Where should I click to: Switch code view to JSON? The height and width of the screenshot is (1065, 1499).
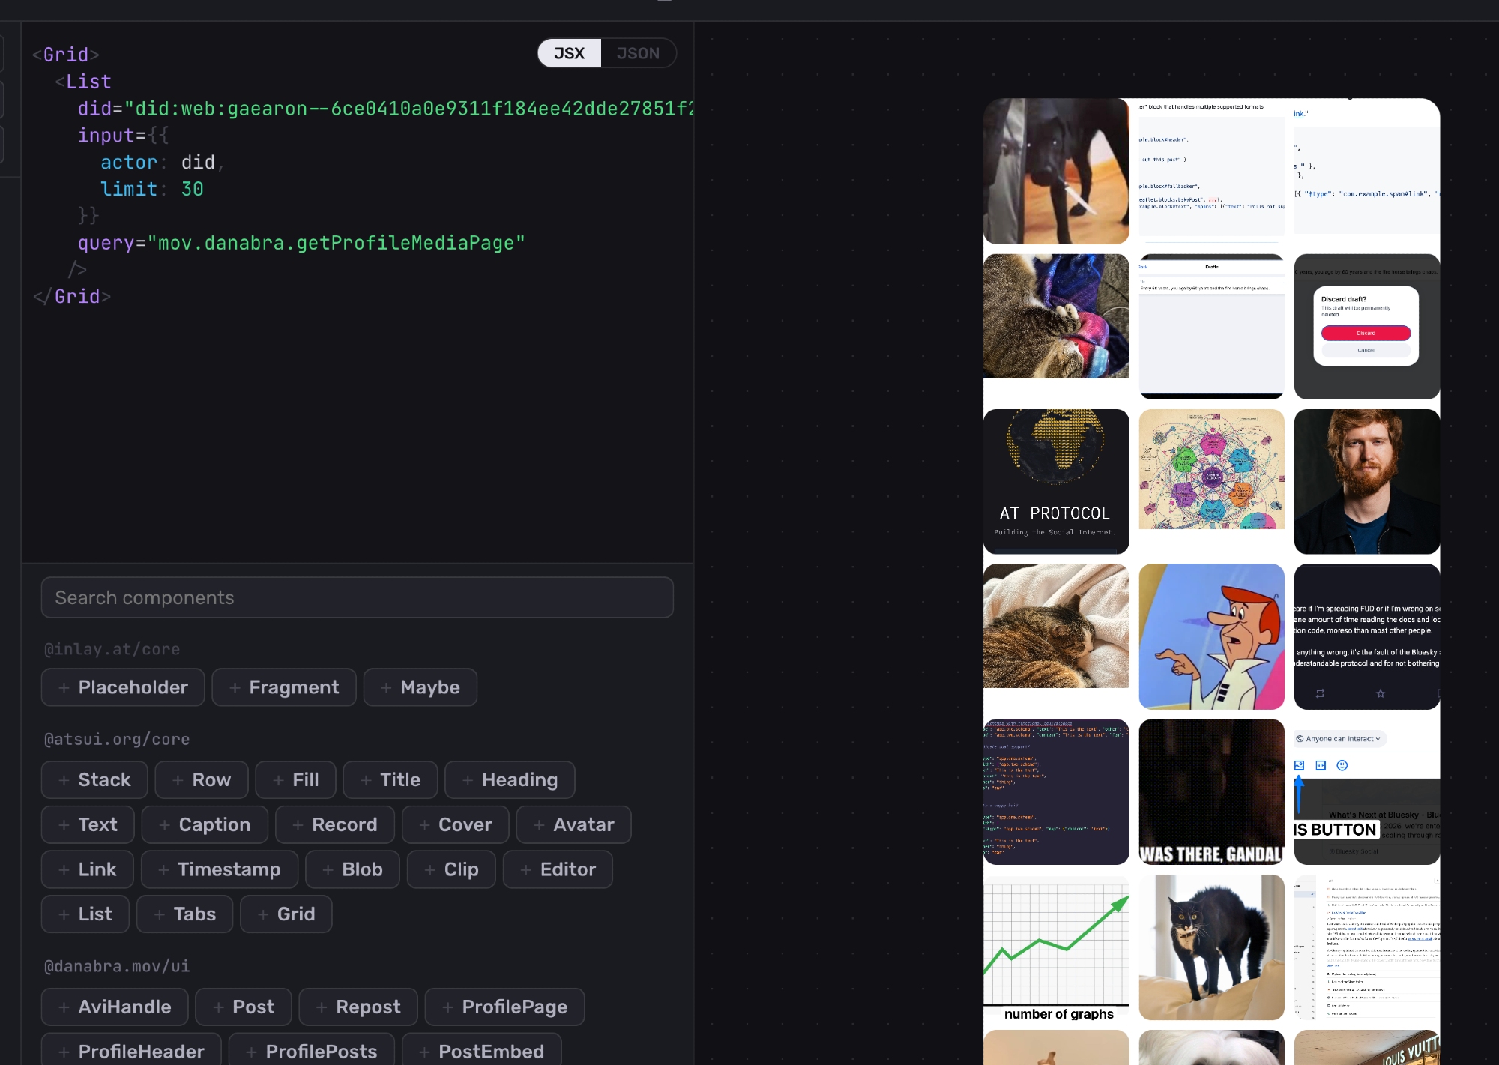[x=638, y=53]
